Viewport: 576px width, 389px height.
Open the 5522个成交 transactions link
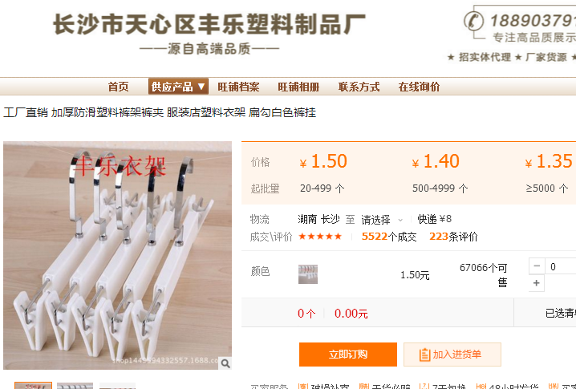[389, 237]
